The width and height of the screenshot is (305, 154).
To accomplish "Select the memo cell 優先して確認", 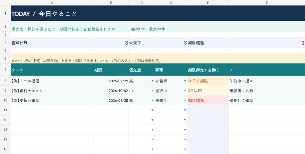I will pyautogui.click(x=267, y=100).
